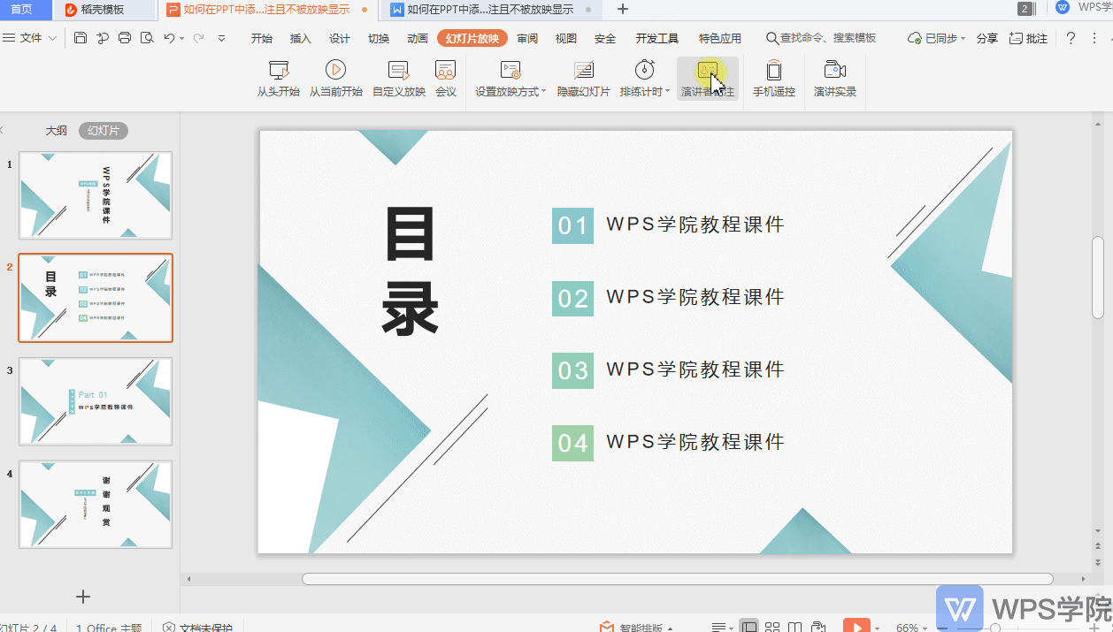Switch to the blue Word document tab
Image resolution: width=1113 pixels, height=632 pixels.
coord(491,10)
